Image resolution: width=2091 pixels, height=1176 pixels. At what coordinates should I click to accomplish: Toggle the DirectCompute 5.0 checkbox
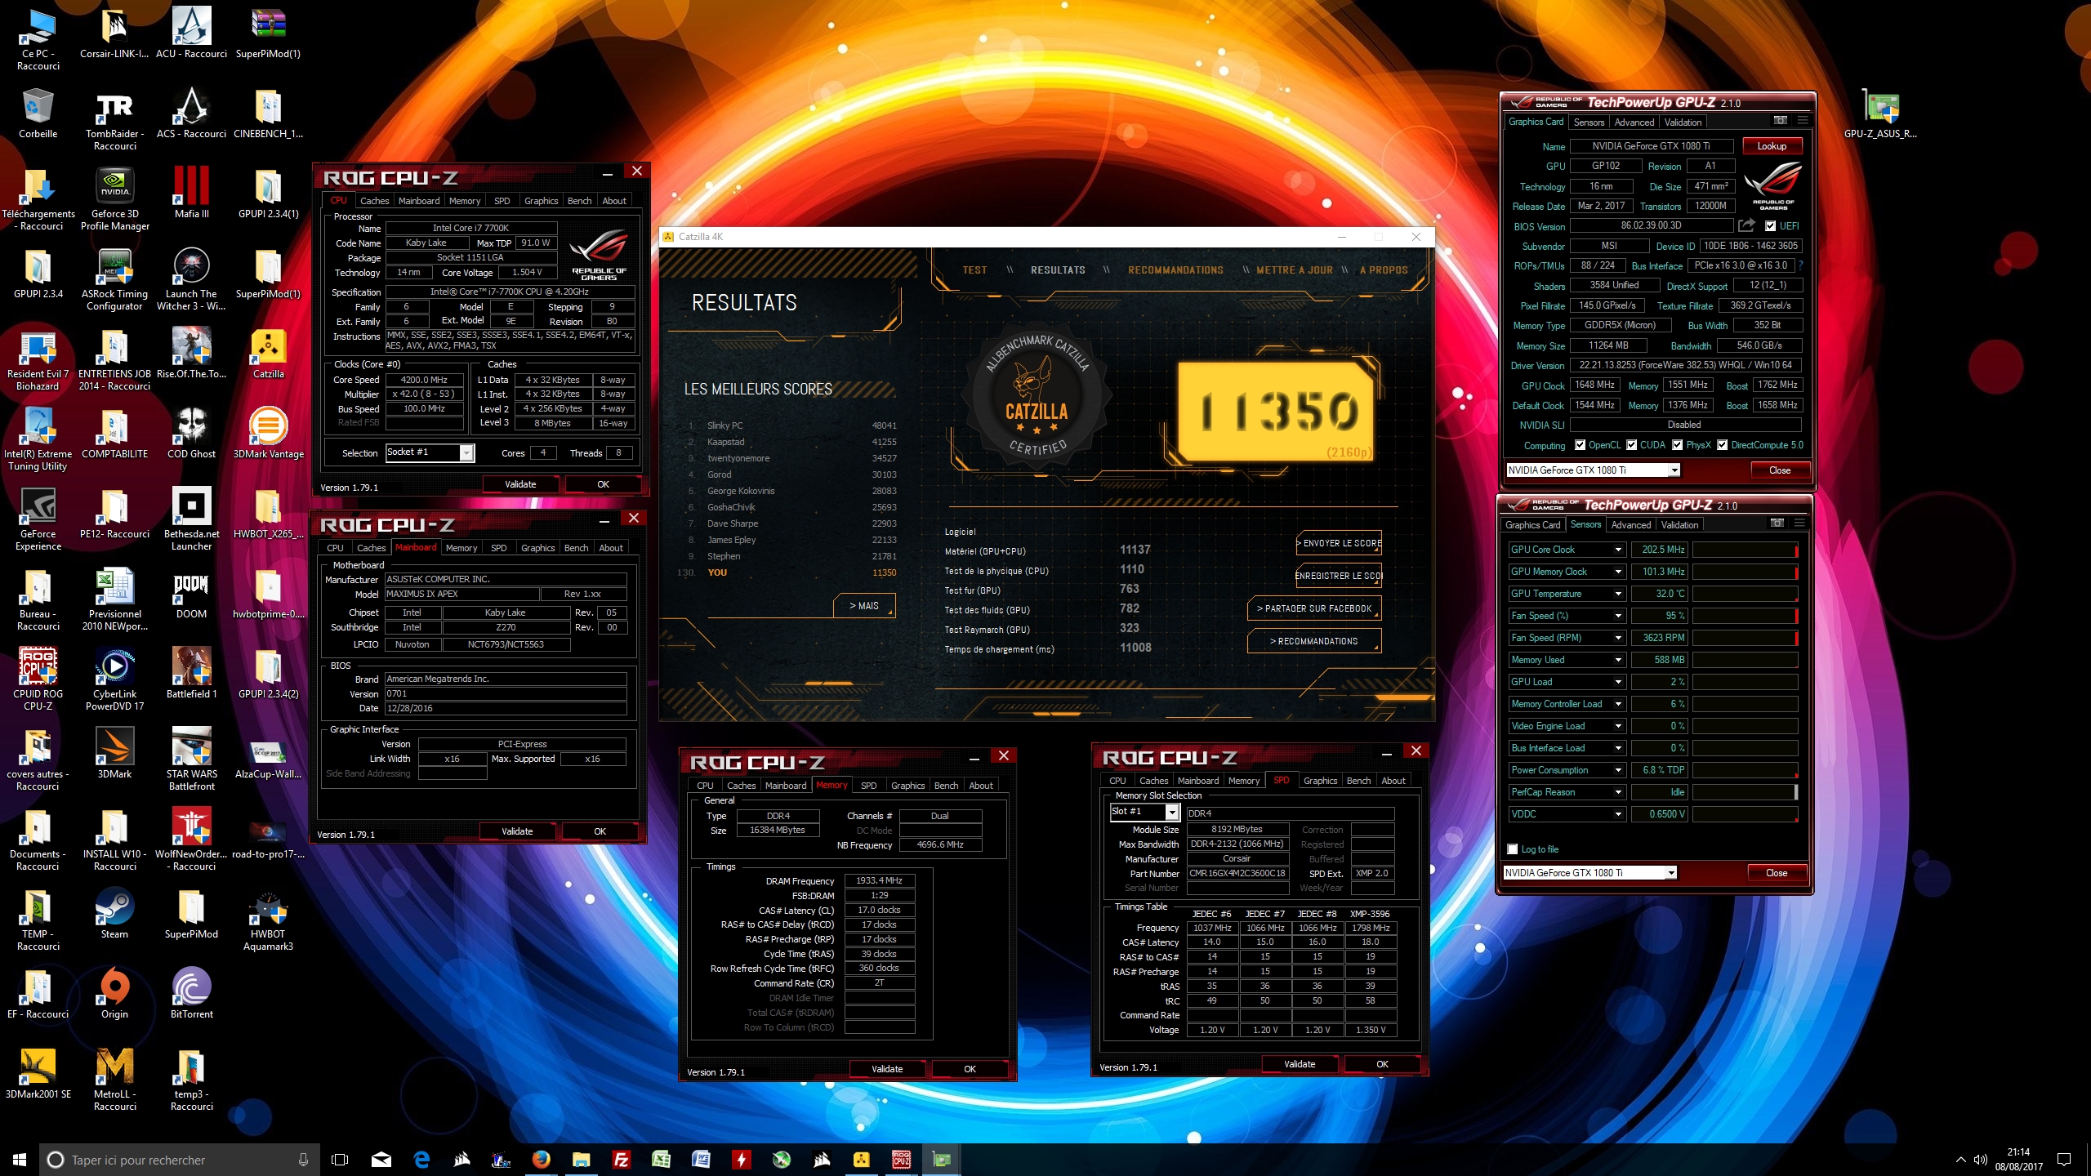(1722, 445)
